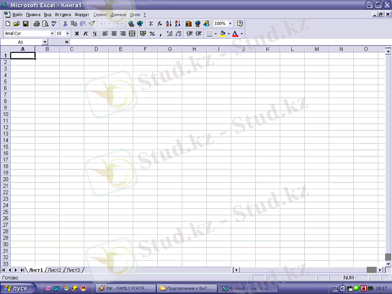Open the Вставка menu
Viewport: 392px width, 294px height.
tap(63, 15)
